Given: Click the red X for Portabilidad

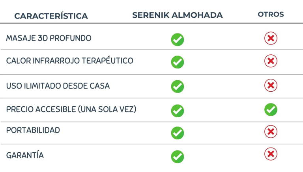Looking at the screenshot, I should [x=271, y=131].
